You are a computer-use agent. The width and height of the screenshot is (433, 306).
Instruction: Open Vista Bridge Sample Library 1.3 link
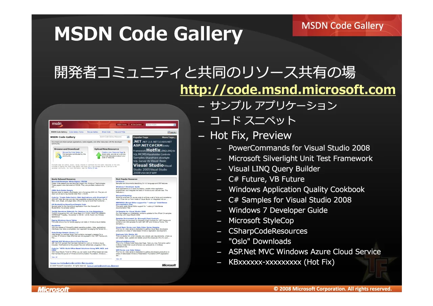[65, 233]
